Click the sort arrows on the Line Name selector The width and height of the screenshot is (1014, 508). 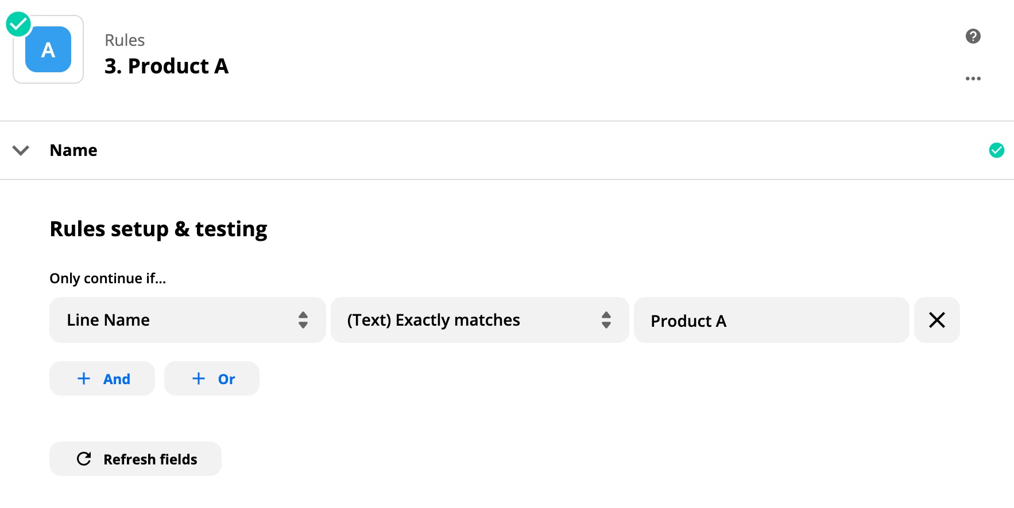[x=303, y=320]
